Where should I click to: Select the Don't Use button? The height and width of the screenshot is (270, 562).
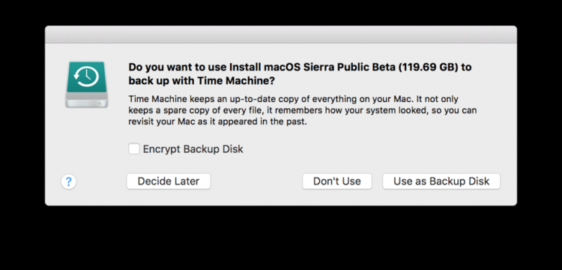337,181
